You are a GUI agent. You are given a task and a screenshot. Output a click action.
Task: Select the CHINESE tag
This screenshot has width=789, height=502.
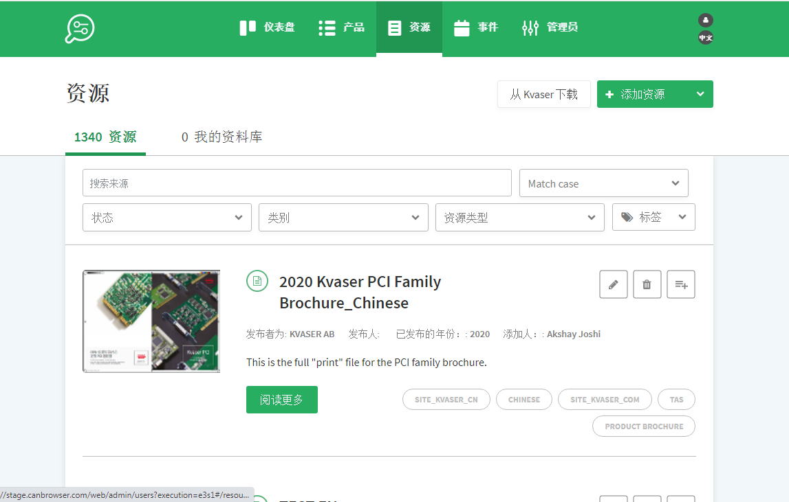pos(523,400)
